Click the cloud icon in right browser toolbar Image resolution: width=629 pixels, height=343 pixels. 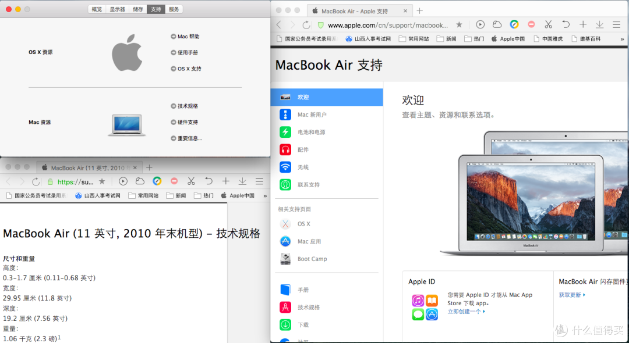click(x=497, y=24)
